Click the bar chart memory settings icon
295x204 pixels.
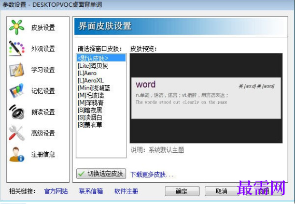[x=17, y=91]
